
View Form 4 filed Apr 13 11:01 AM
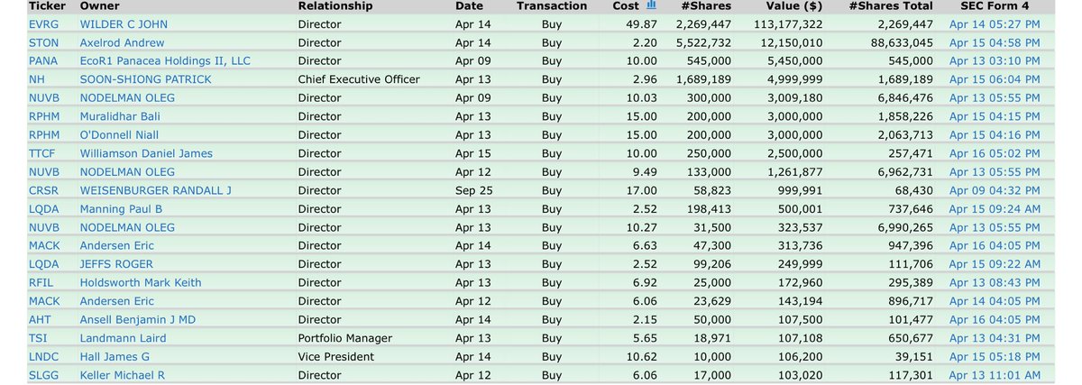tap(995, 375)
